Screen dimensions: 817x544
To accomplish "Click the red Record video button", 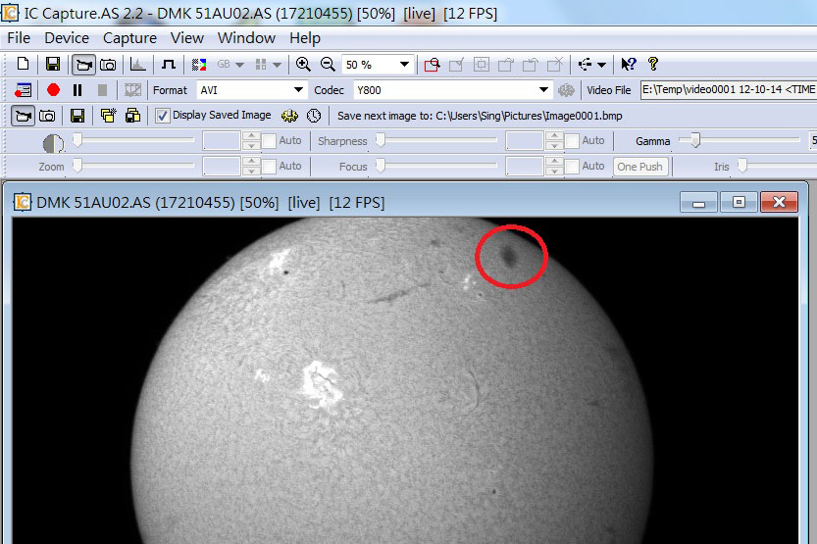I will pyautogui.click(x=53, y=90).
